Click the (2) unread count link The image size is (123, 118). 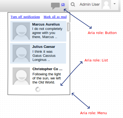[63, 4]
